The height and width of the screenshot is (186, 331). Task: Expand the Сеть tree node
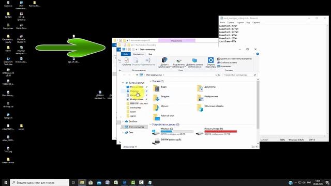123,132
